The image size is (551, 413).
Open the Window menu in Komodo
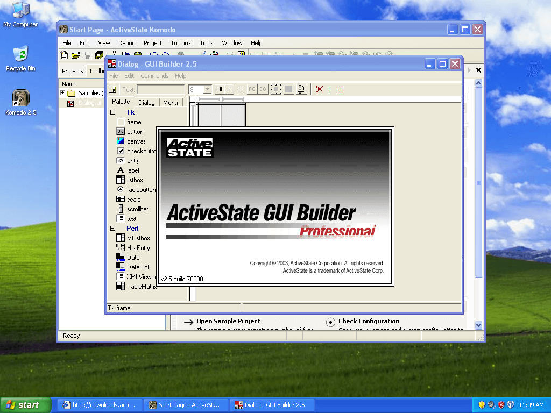tap(232, 43)
